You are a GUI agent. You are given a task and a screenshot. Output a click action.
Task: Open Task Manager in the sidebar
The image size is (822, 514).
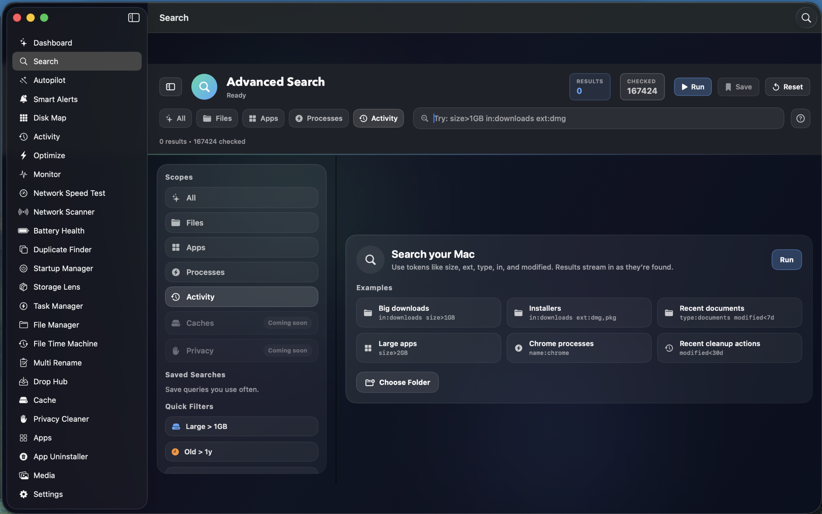pyautogui.click(x=77, y=306)
